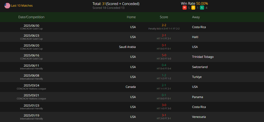Click 2-2 score versus Costa Rica
This screenshot has height=122, width=264.
164,25
